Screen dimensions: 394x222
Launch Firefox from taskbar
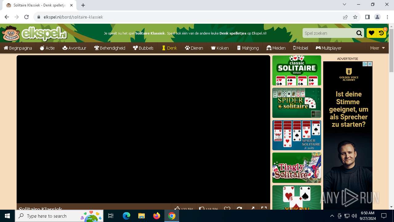[156, 216]
